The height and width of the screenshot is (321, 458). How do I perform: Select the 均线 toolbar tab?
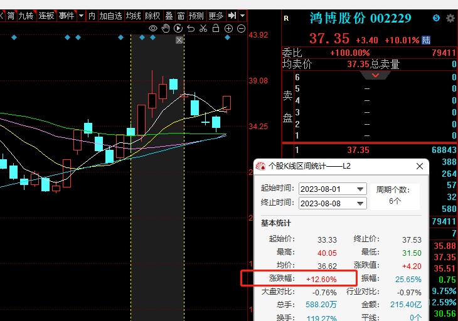pos(133,16)
